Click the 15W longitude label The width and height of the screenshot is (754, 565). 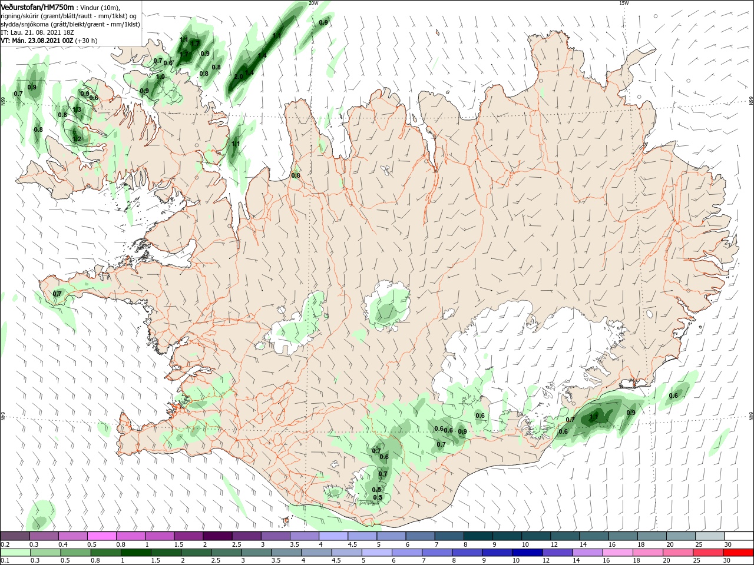click(x=624, y=3)
